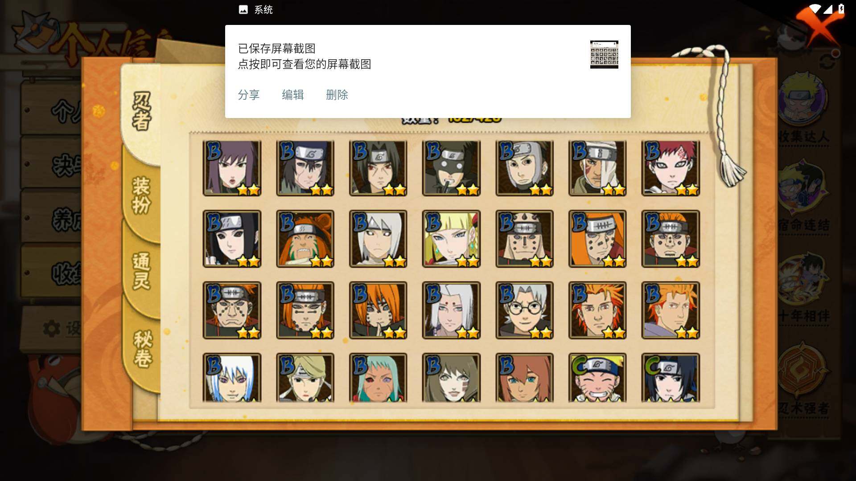
Task: Switch to the 通灵 (summon) tab
Action: pyautogui.click(x=141, y=271)
